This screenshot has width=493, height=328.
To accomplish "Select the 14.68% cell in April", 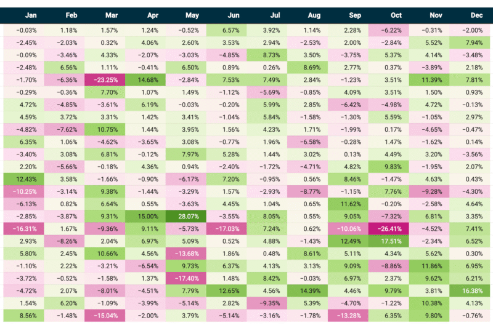I will (147, 79).
